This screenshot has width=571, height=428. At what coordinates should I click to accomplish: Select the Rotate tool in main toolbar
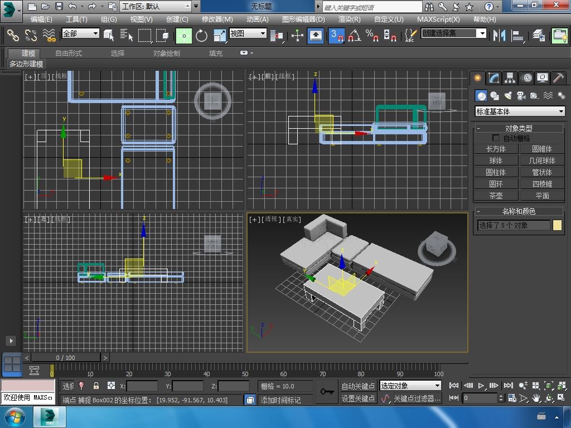201,36
